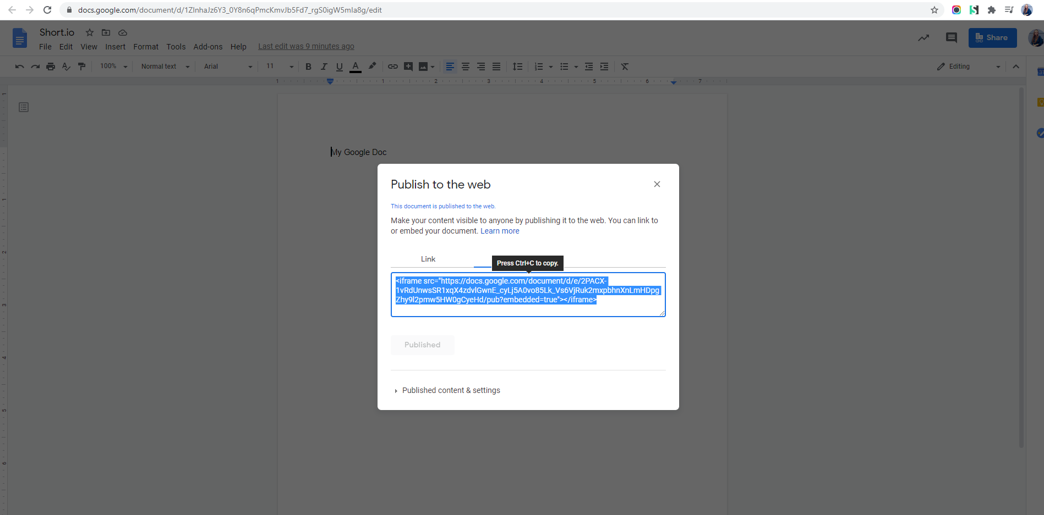1044x515 pixels.
Task: Toggle bold formatting
Action: 308,67
